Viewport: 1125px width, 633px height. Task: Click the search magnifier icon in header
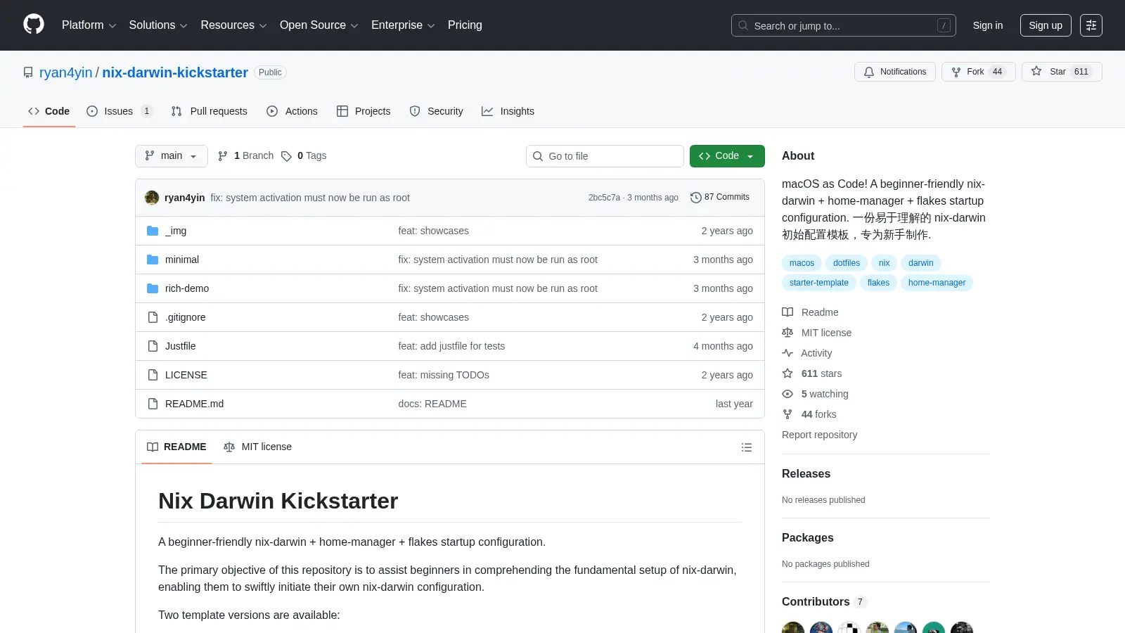(x=743, y=25)
